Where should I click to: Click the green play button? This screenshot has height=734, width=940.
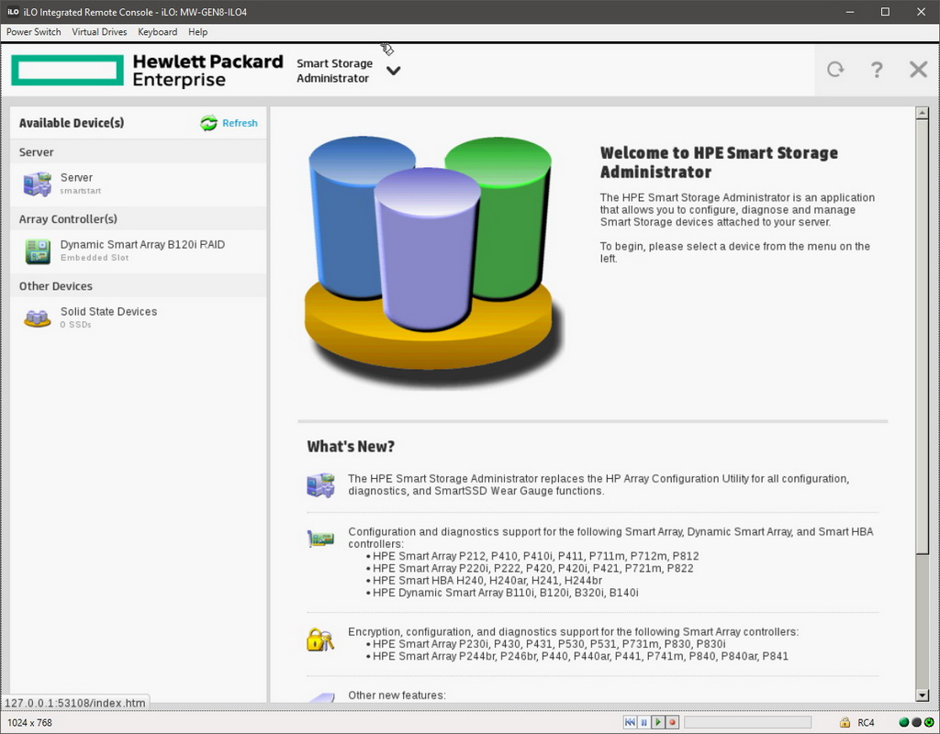click(x=657, y=722)
